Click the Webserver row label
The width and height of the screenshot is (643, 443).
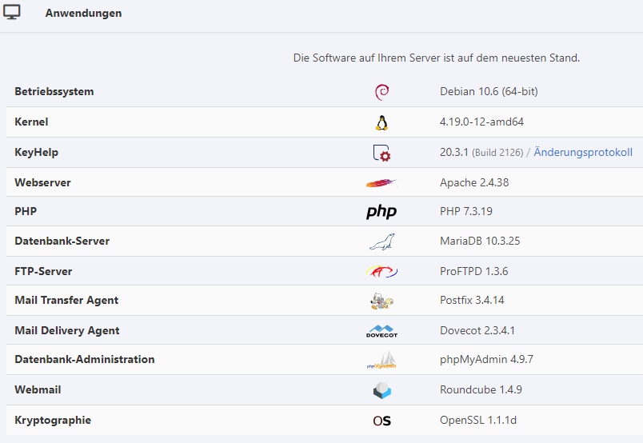(x=42, y=183)
